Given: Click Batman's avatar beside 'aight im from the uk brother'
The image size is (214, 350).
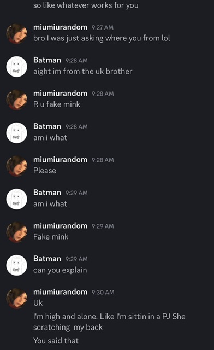Looking at the screenshot, I should 17,67.
